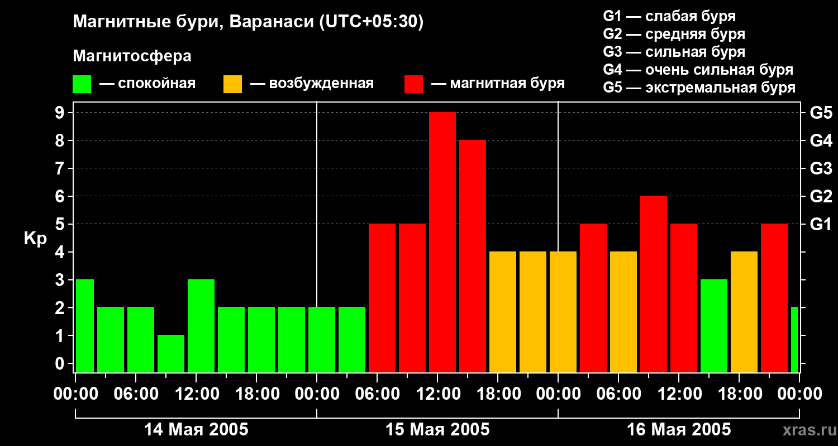
Task: Click the yellow 'возбужденная' legend swatch
Action: [x=232, y=84]
